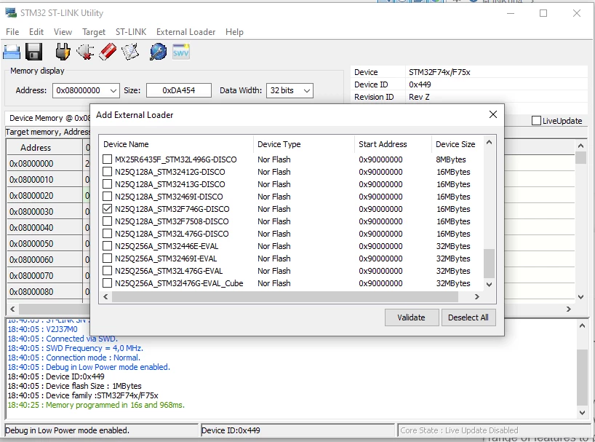The width and height of the screenshot is (595, 442).
Task: Click the loader list scroll-left arrow
Action: pos(105,297)
